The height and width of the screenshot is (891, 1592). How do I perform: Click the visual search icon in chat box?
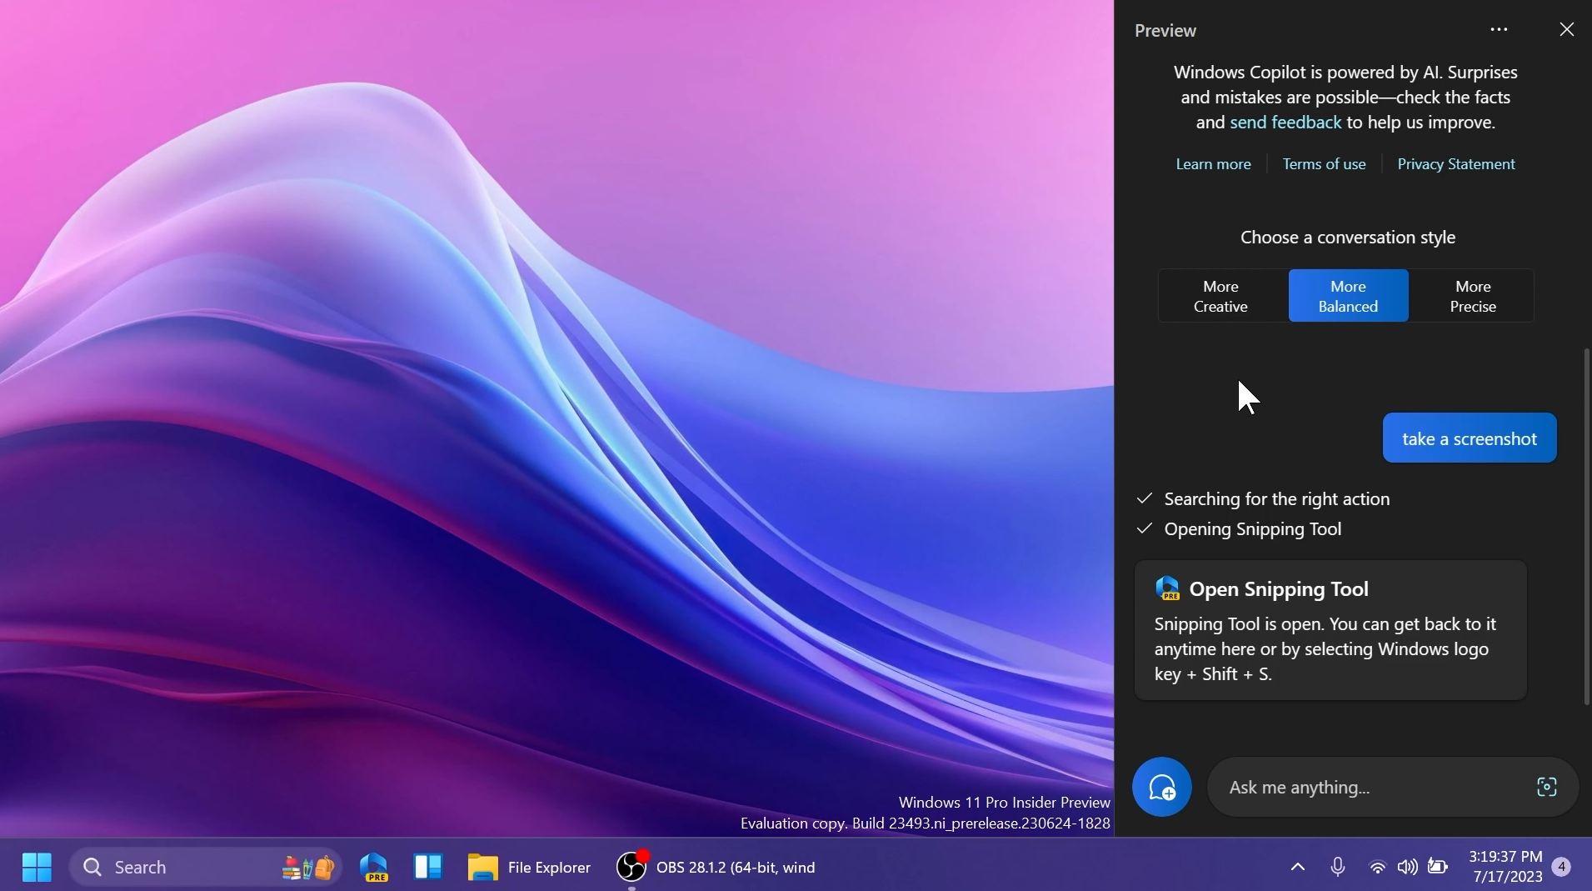tap(1546, 787)
